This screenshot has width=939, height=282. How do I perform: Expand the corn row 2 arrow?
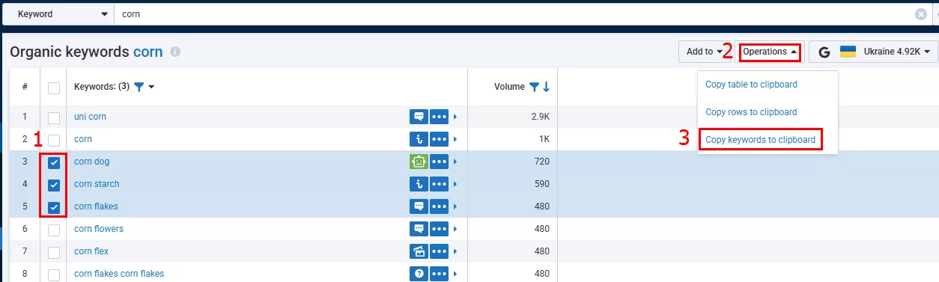click(455, 139)
